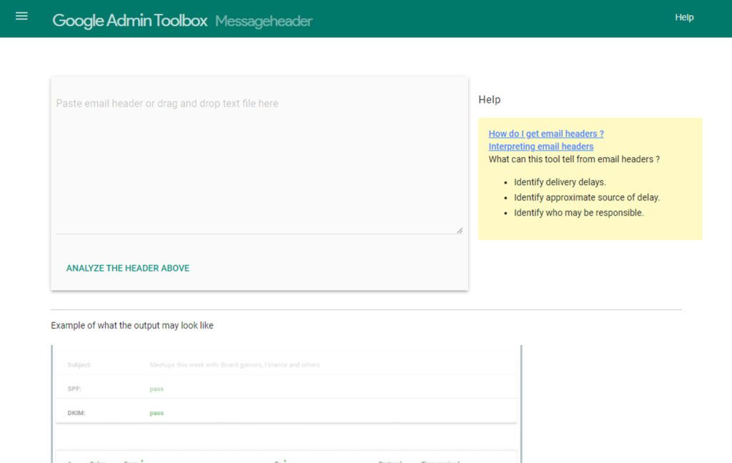The height and width of the screenshot is (463, 732).
Task: Select 'Identify delivery delays.' bullet
Action: point(560,182)
